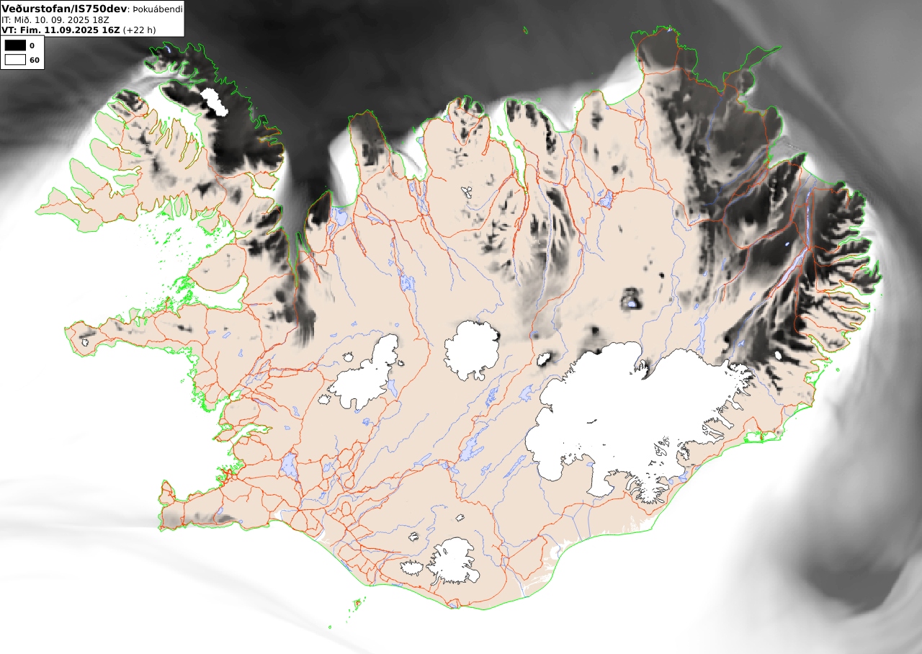
Task: Click the legend value '0'
Action: point(32,46)
